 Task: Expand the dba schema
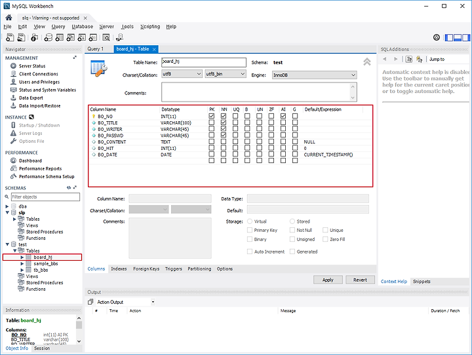(x=7, y=206)
